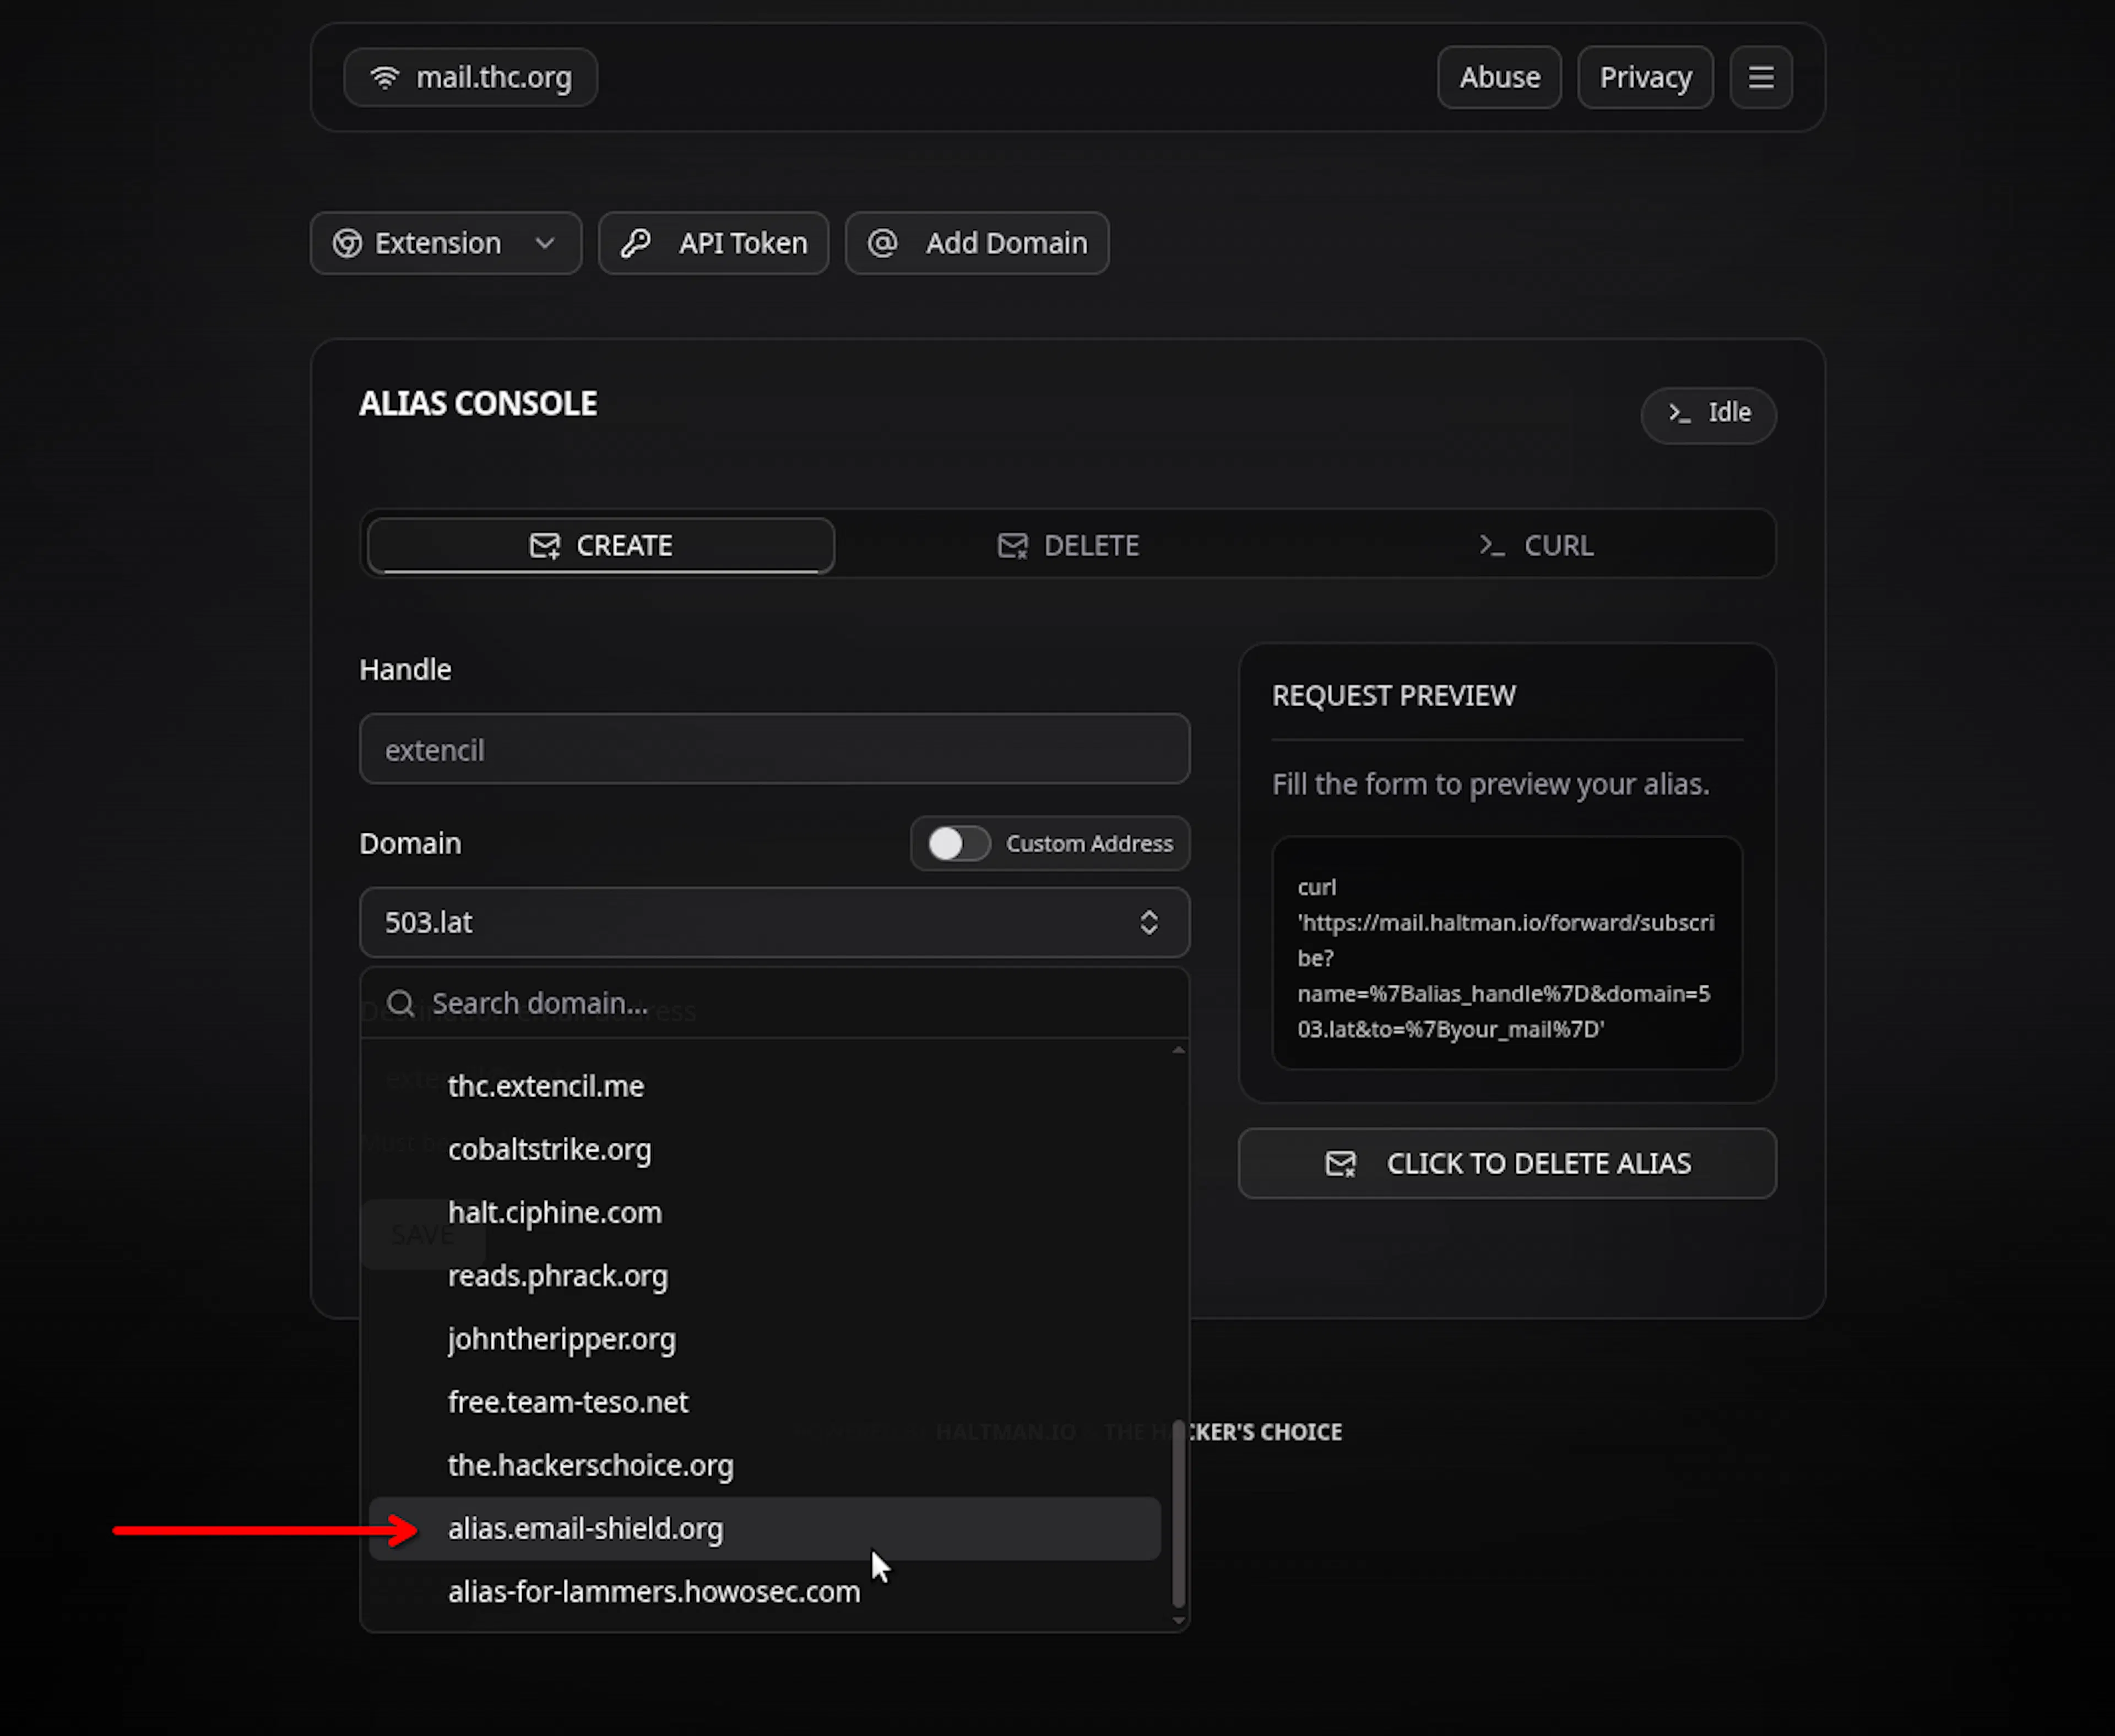Click the search magnifier in domain list

tap(401, 1003)
